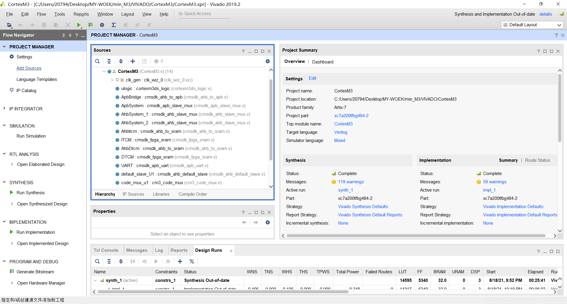Collapse synth_1 run row
The width and height of the screenshot is (567, 304).
click(x=95, y=280)
